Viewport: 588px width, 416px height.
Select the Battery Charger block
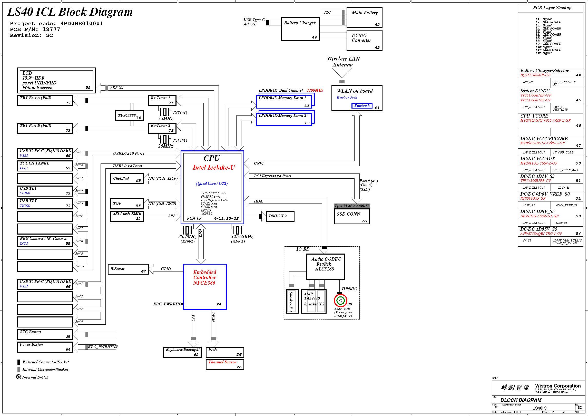(300, 29)
